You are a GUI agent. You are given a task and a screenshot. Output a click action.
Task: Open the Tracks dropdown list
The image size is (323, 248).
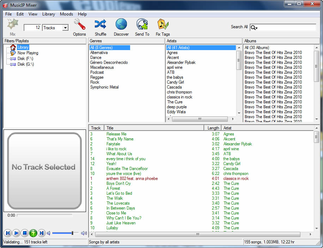(x=65, y=28)
